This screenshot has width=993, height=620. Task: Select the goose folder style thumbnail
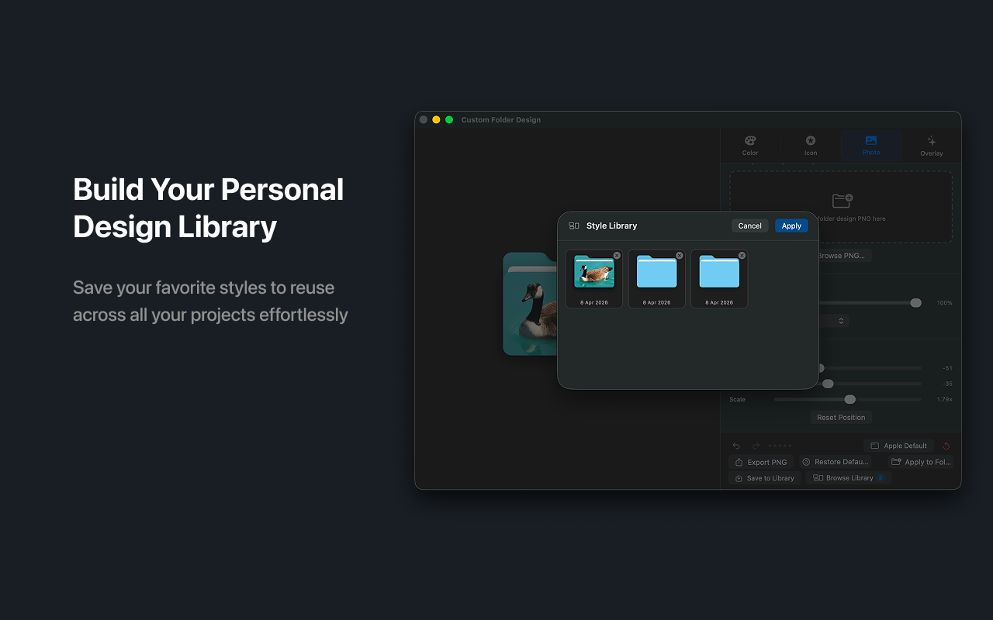[594, 277]
